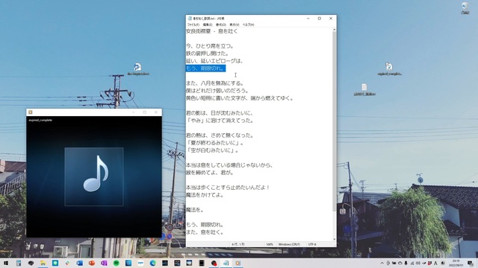
Task: Click the Windows Start button
Action: (x=6, y=263)
